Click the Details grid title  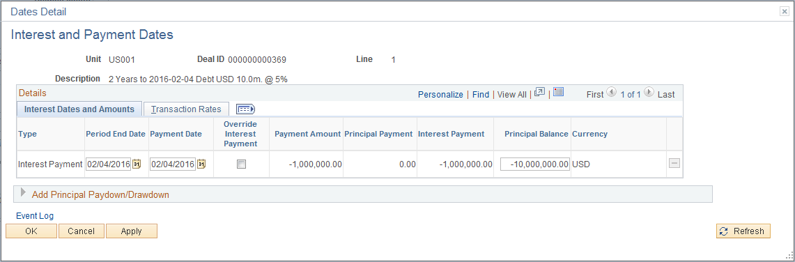coord(33,93)
